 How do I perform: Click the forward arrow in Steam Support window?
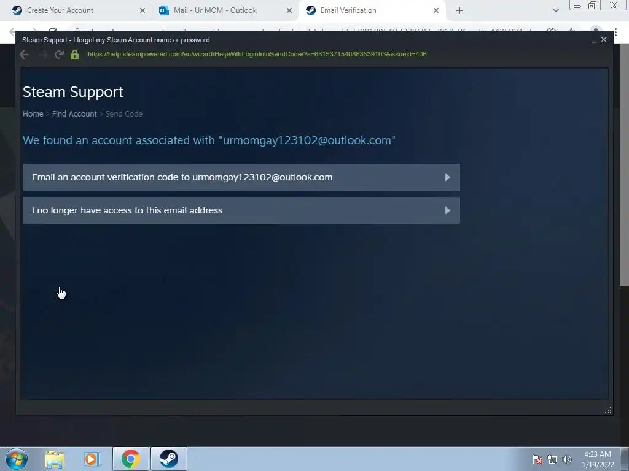(42, 55)
